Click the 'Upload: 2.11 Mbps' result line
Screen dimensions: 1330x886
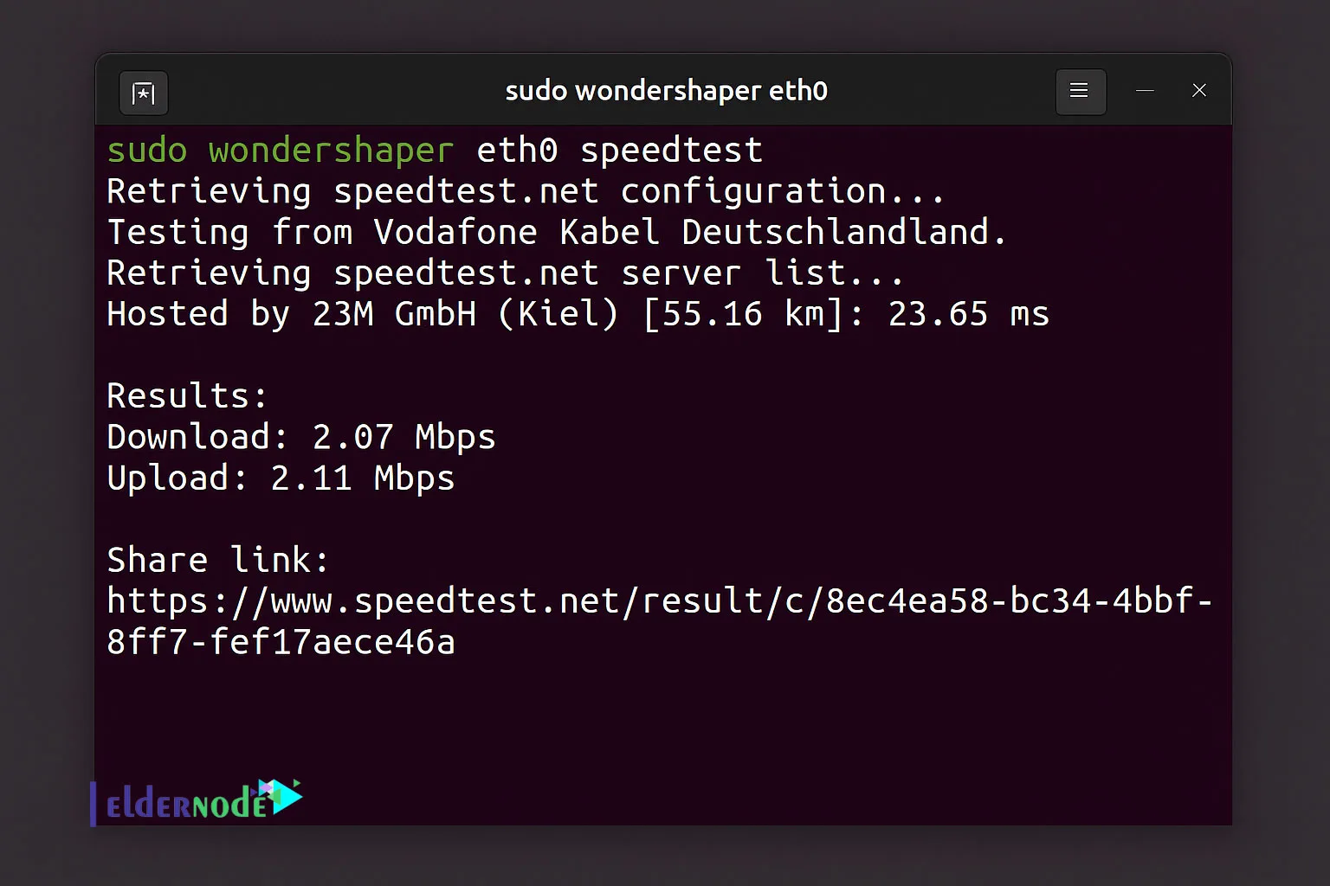click(x=281, y=478)
